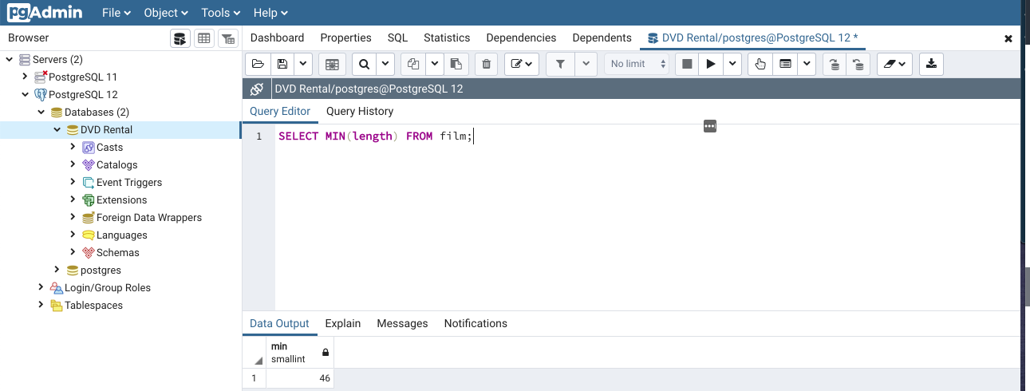Click the Filter funnel icon
This screenshot has height=391, width=1030.
(560, 64)
